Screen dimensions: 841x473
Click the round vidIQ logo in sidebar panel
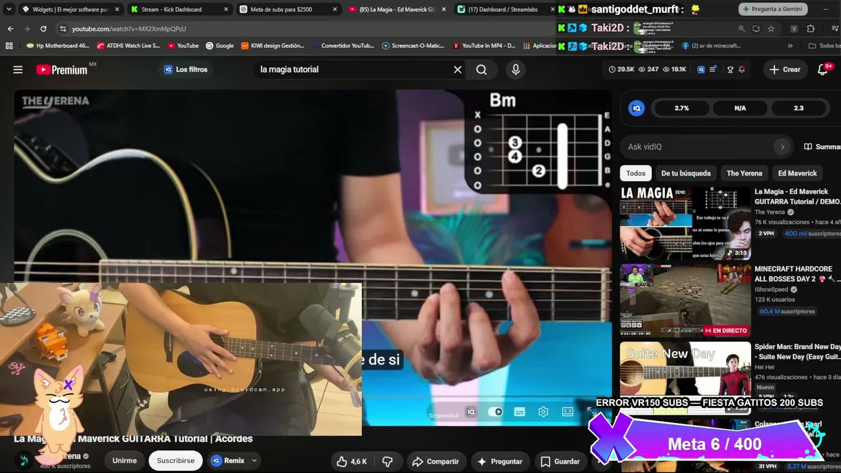[x=636, y=108]
